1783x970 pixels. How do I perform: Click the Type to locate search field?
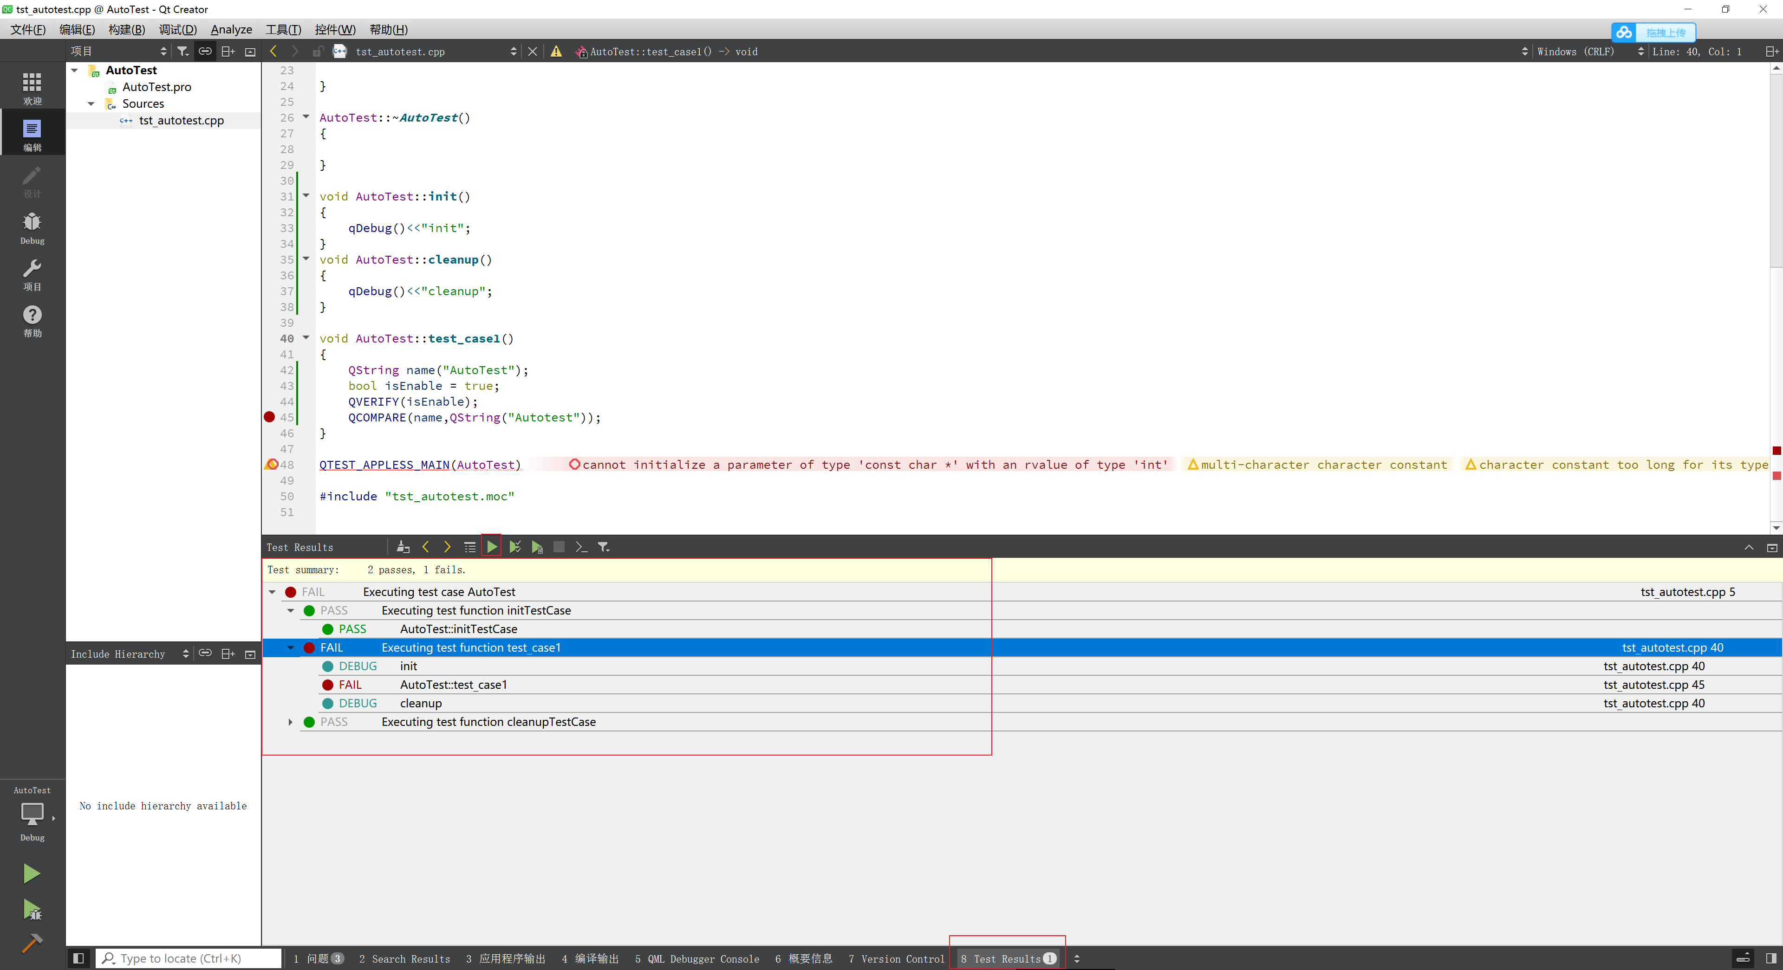pyautogui.click(x=188, y=958)
